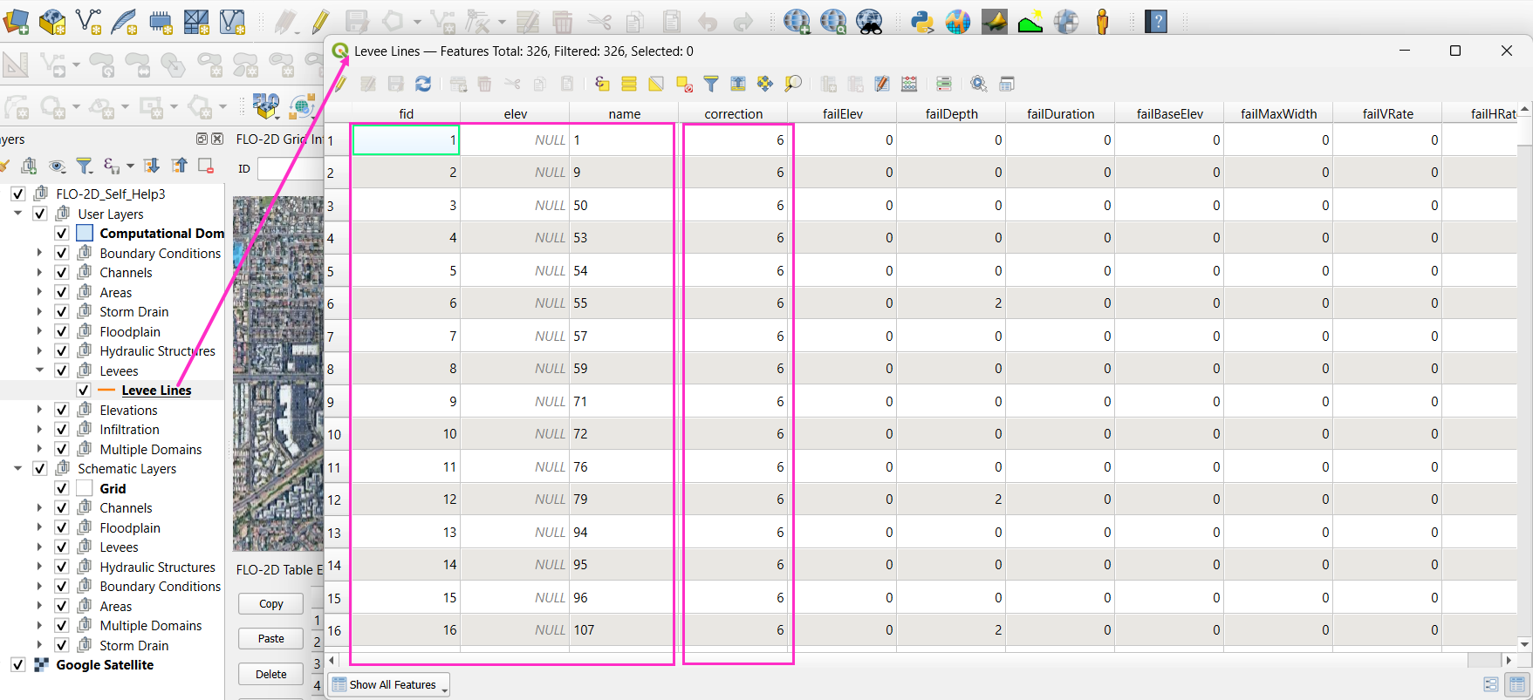Open the filter funnel in table toolbar
The height and width of the screenshot is (700, 1533).
click(x=711, y=84)
